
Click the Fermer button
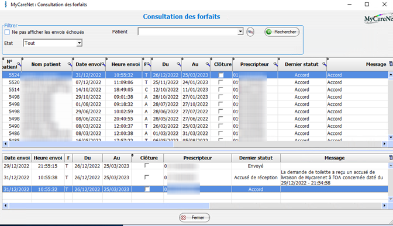coord(195,217)
